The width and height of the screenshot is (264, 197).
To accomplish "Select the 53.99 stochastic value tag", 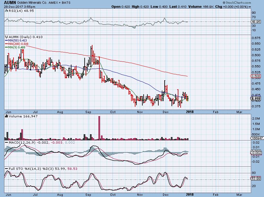I will click(255, 178).
